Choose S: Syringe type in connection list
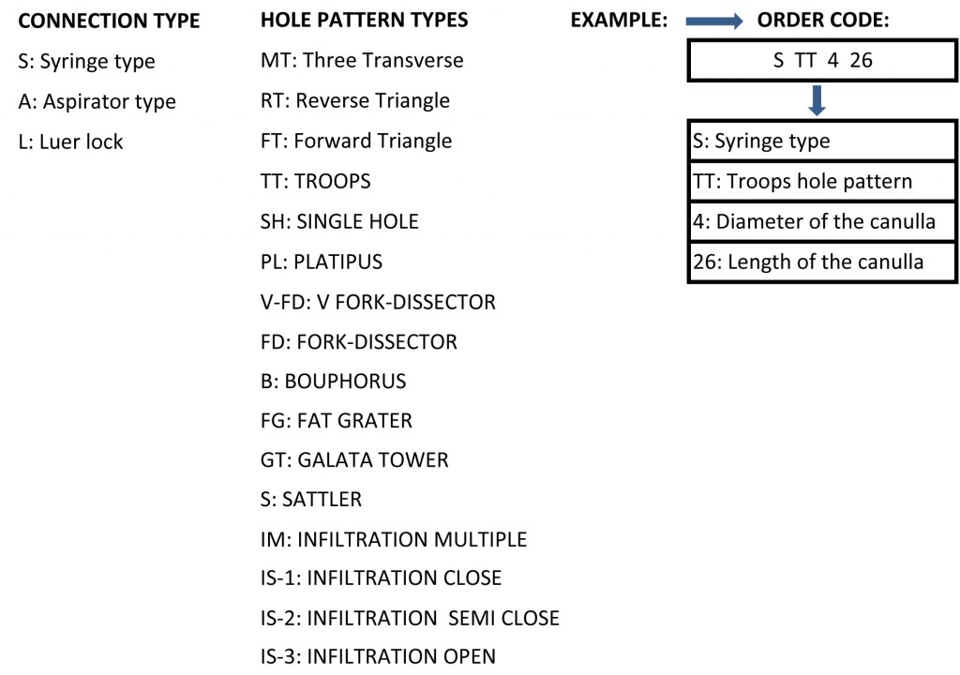The image size is (960, 675). 86,62
